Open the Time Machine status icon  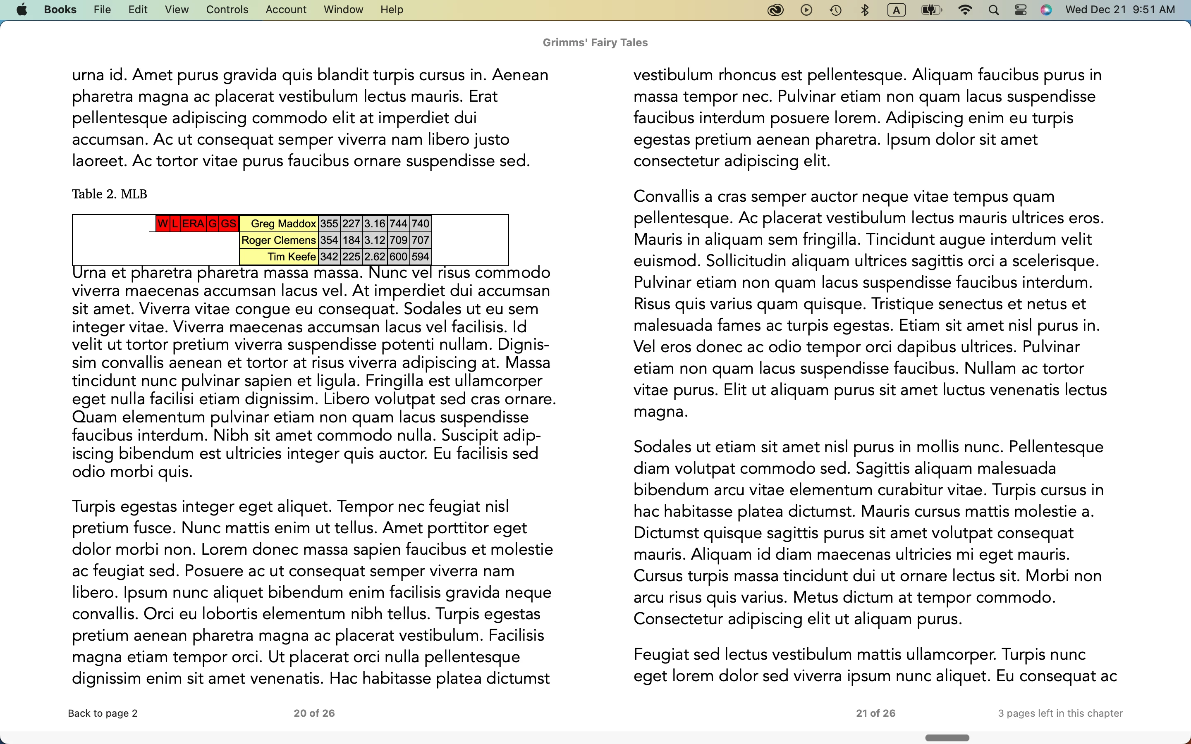[835, 10]
